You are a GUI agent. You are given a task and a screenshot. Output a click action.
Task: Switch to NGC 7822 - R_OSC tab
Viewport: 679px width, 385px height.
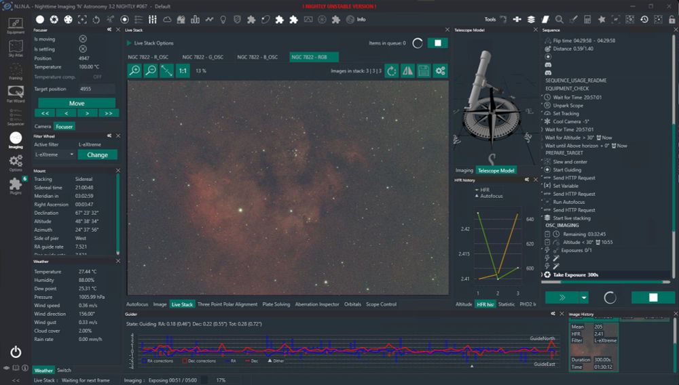point(147,57)
